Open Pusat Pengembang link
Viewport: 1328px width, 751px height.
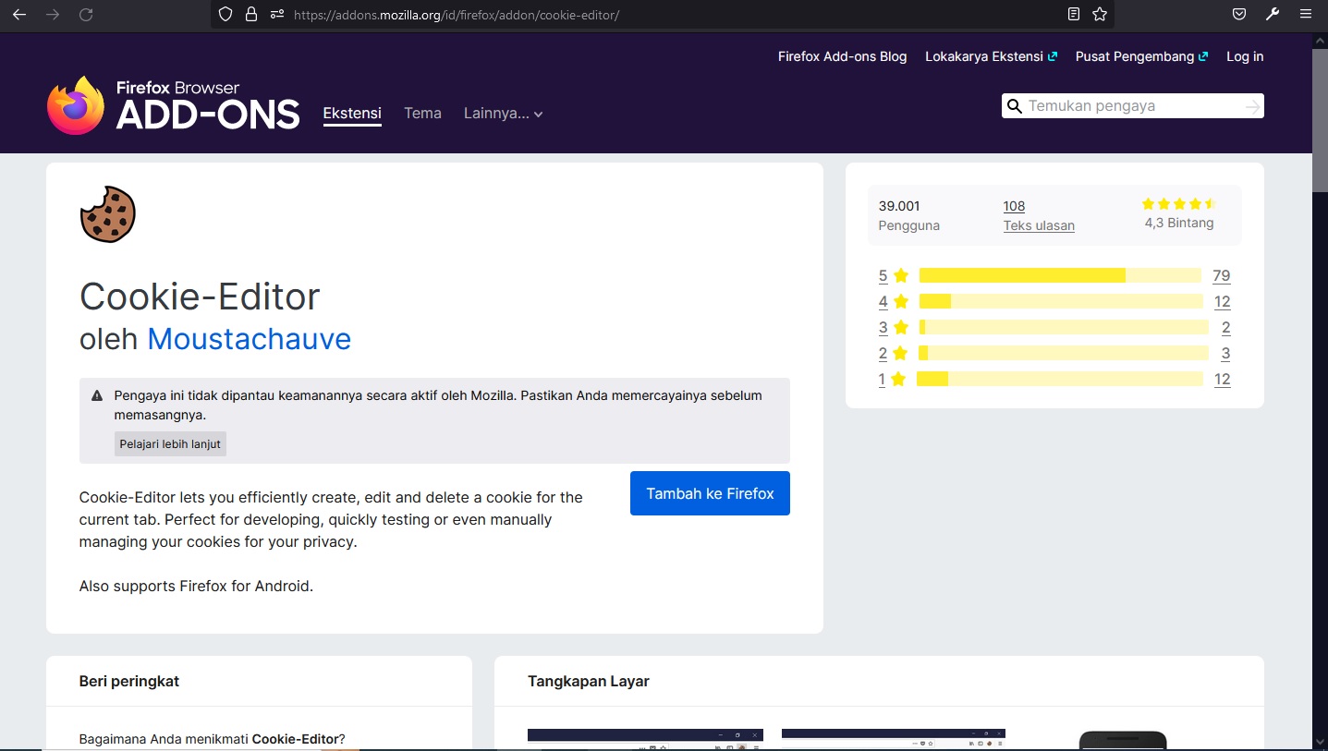click(1141, 56)
